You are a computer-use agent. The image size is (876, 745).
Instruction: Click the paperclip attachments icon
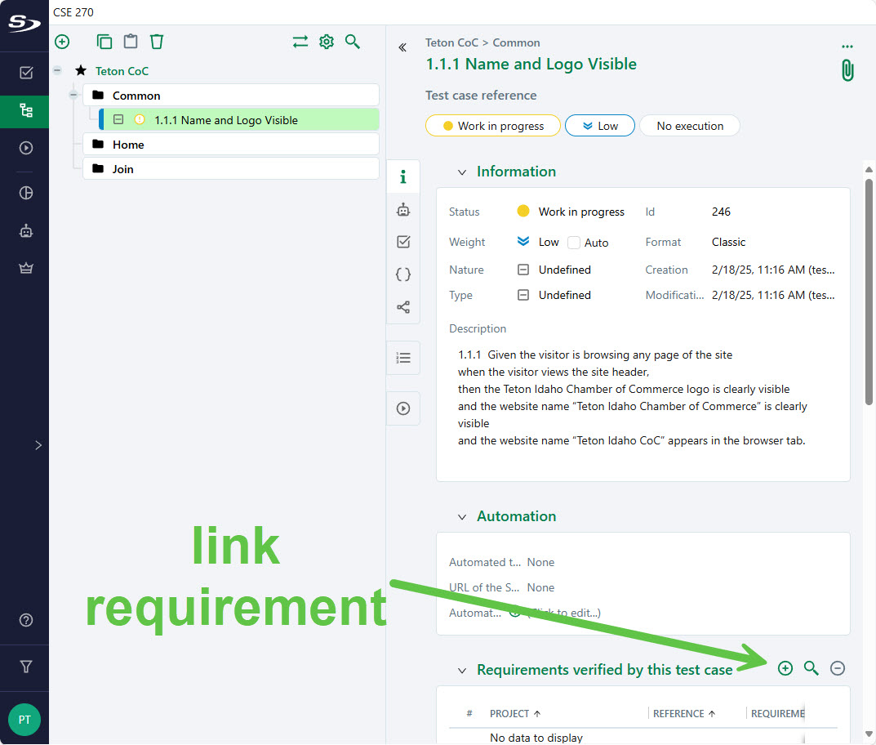[x=847, y=70]
